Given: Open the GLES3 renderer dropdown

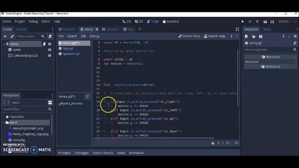Looking at the screenshot, I should pos(285,21).
